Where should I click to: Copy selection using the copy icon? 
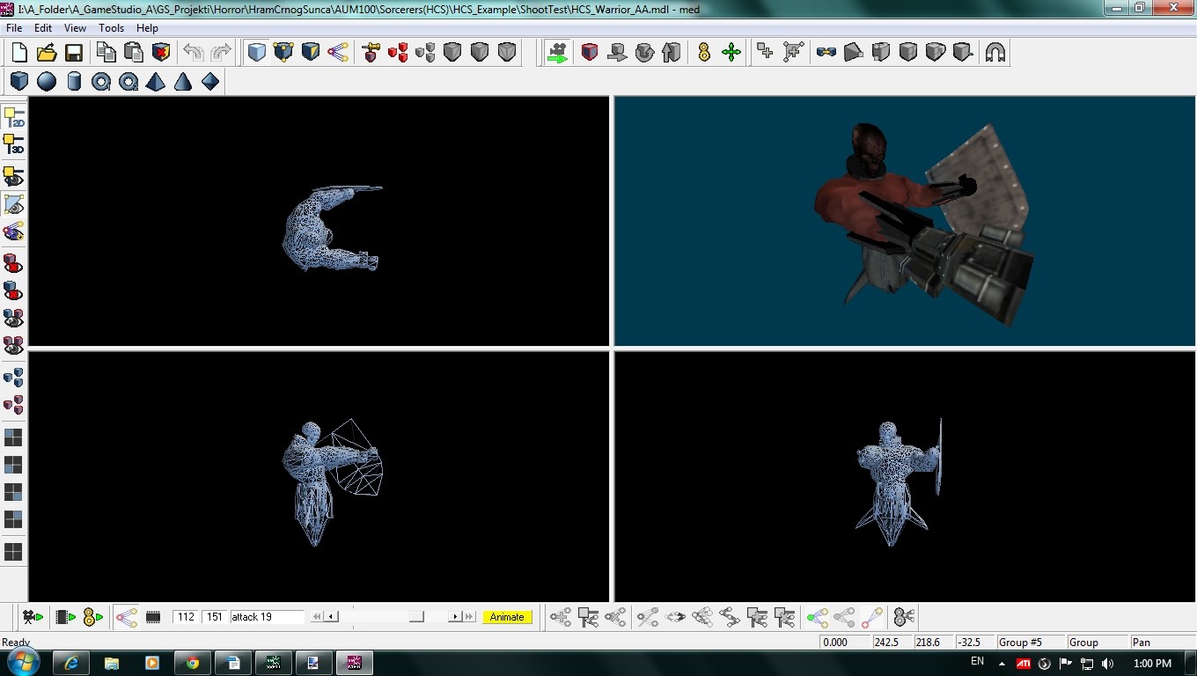106,53
